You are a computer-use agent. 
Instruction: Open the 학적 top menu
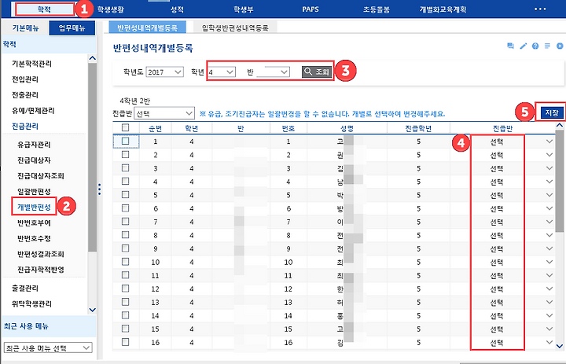coord(44,9)
